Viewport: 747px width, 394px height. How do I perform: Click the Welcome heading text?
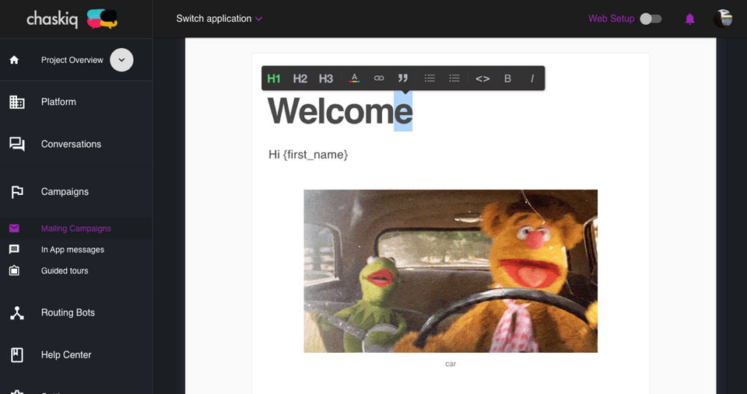[x=340, y=111]
